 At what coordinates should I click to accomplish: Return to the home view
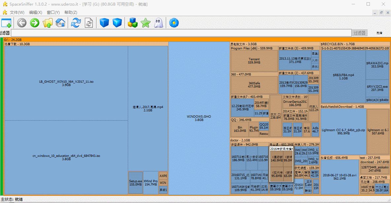pyautogui.click(x=60, y=23)
